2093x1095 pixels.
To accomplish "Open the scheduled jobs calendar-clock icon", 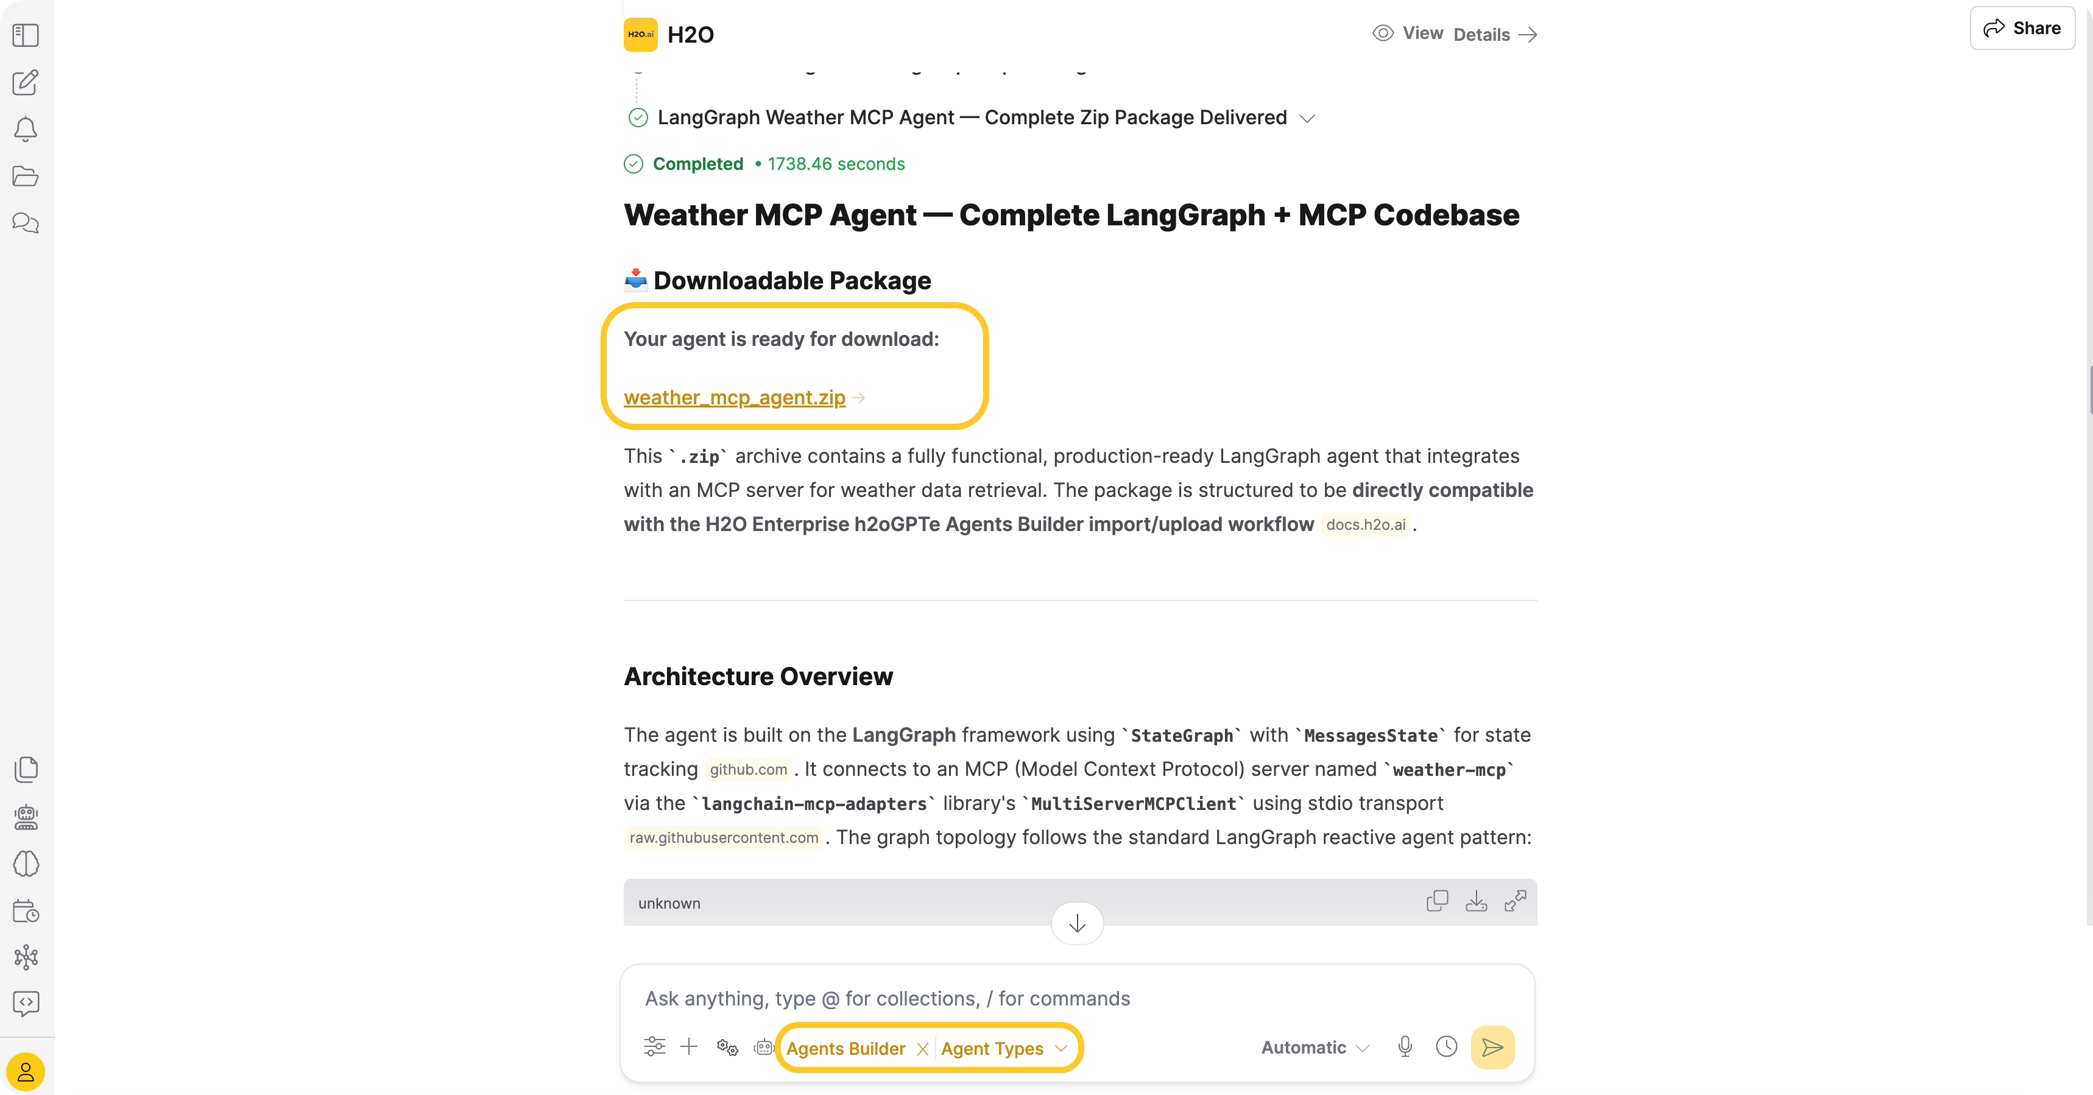I will pyautogui.click(x=26, y=910).
